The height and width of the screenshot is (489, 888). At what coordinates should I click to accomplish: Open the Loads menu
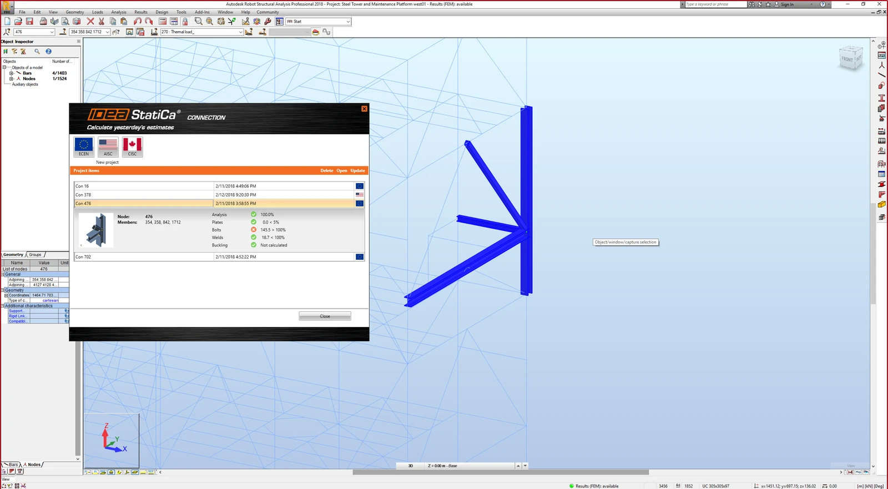click(x=98, y=12)
